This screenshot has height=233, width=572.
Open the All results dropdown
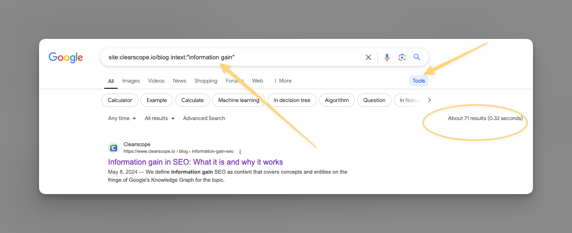160,118
